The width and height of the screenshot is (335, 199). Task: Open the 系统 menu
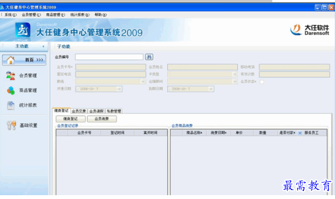tap(11, 15)
